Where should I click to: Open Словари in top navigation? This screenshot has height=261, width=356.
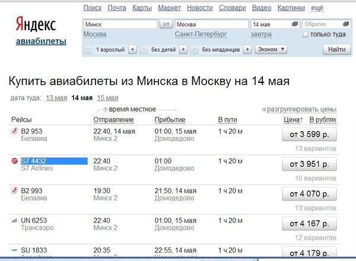tap(232, 8)
